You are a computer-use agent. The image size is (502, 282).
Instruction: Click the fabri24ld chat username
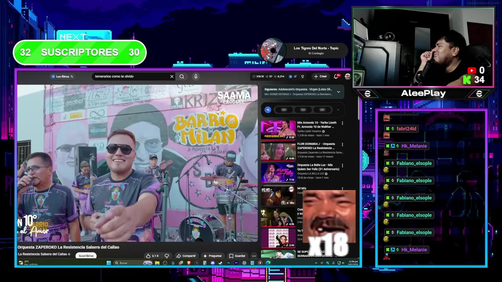[406, 128]
